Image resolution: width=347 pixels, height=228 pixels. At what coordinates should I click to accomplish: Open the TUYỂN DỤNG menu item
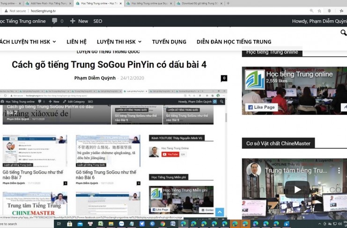(169, 42)
